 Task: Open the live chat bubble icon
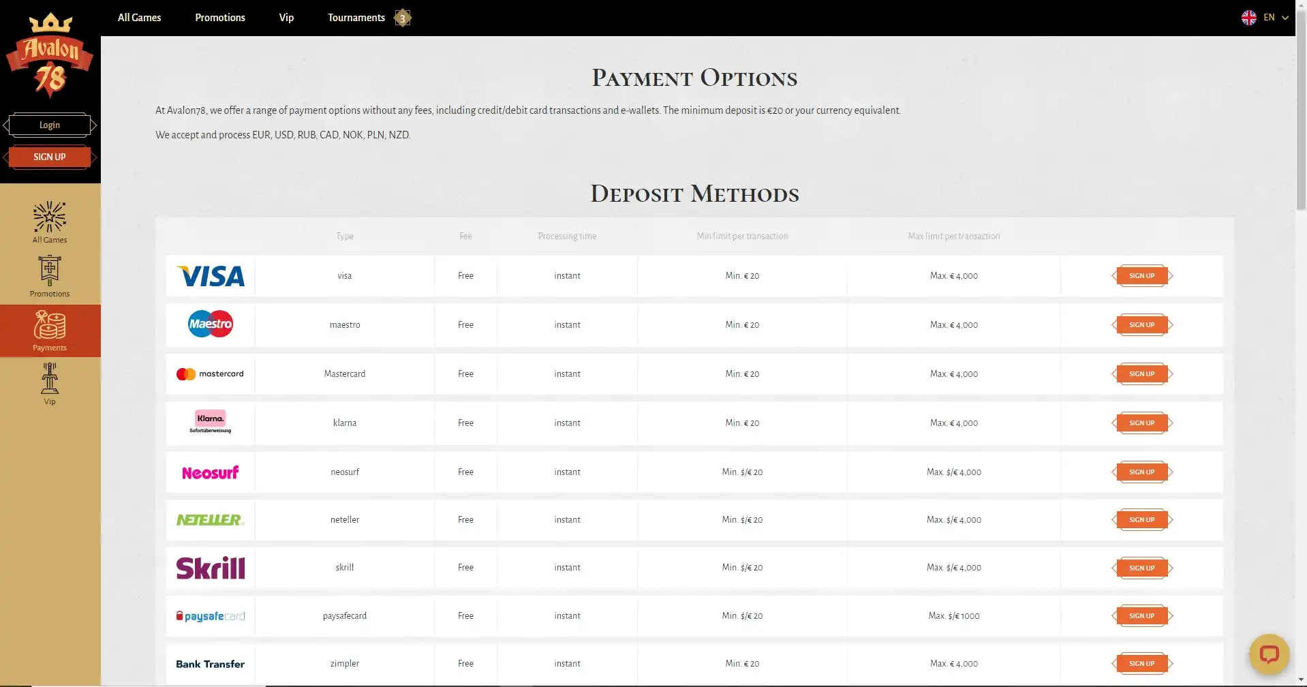pos(1268,655)
